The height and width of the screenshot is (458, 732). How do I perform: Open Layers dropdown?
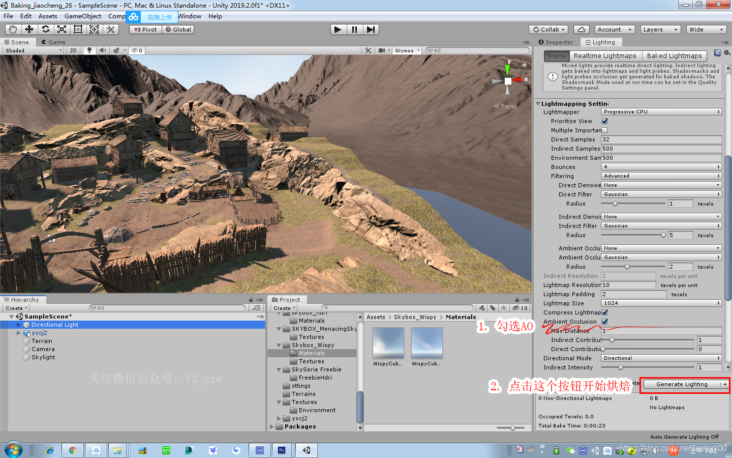(660, 30)
